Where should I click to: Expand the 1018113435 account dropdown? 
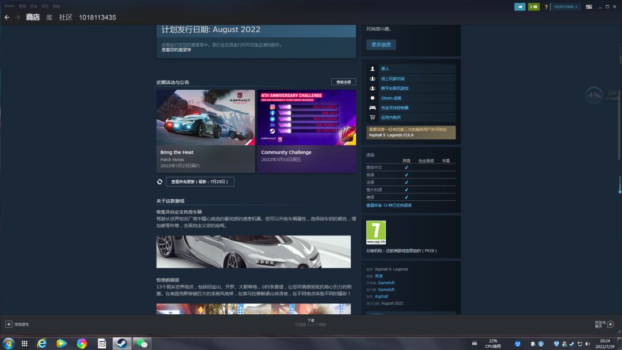(566, 7)
